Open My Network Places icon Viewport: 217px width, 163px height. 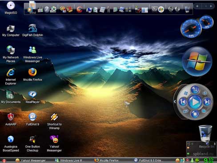pyautogui.click(x=11, y=54)
